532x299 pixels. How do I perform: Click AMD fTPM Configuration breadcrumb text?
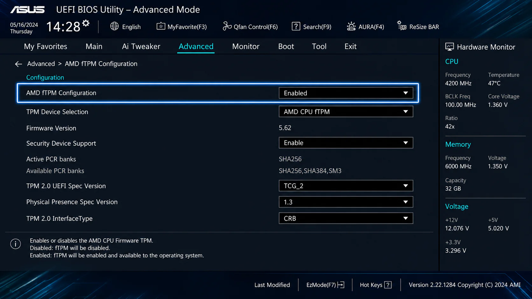pos(101,64)
